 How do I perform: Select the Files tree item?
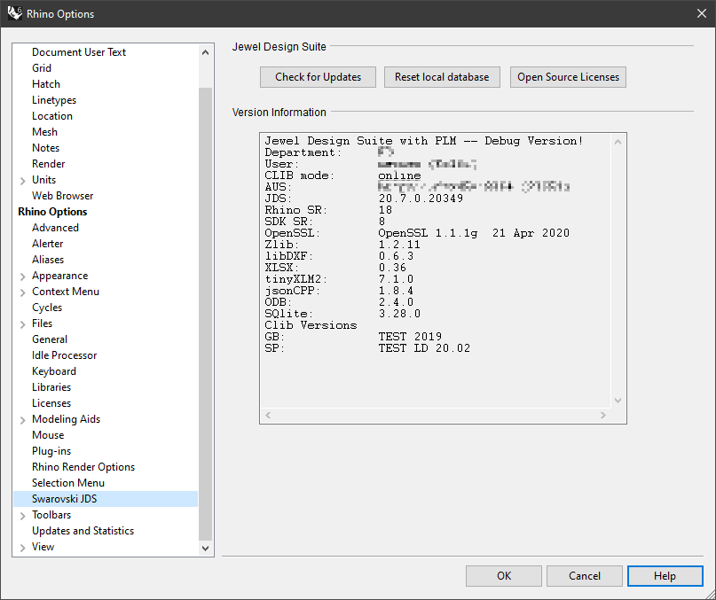42,323
